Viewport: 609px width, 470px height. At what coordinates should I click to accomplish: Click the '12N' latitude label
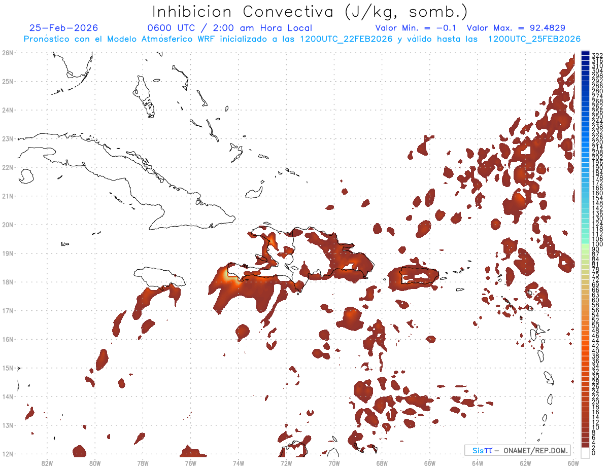point(8,454)
